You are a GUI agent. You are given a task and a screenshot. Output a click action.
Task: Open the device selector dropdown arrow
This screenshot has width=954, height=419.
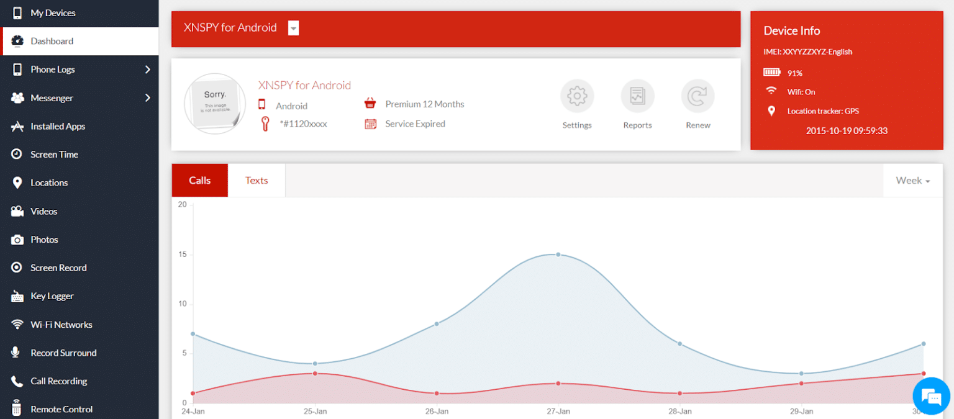(294, 28)
